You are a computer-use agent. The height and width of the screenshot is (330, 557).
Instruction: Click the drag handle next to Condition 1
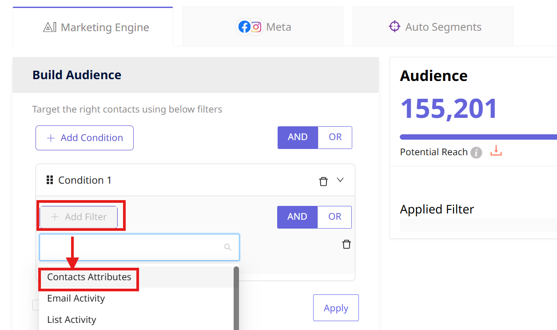[x=50, y=180]
